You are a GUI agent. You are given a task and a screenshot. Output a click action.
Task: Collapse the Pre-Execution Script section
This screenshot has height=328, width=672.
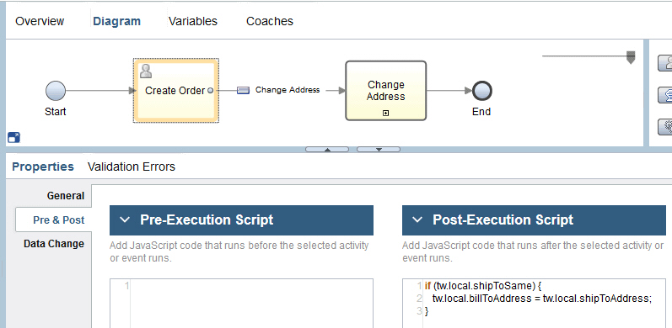tap(125, 220)
